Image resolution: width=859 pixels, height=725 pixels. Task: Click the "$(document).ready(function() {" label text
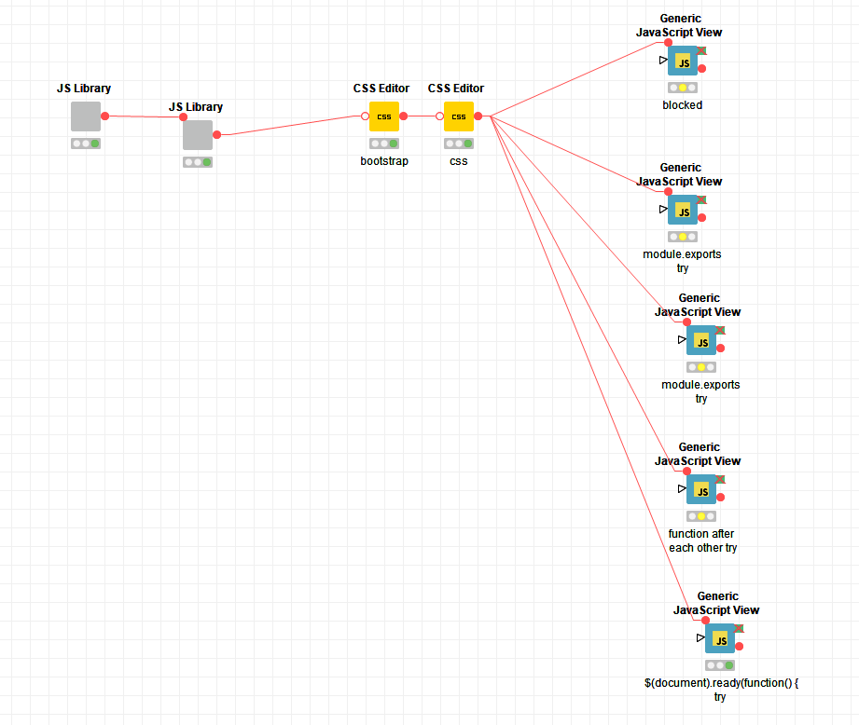click(721, 683)
